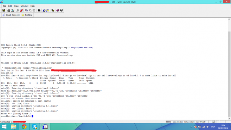The height and width of the screenshot is (130, 231).
Task: Click the SSH Secure Shell taskbar icon
Action: (x=45, y=126)
